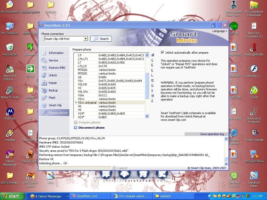Filter phone list by letter K
The width and height of the screenshot is (267, 200).
[x=152, y=70]
